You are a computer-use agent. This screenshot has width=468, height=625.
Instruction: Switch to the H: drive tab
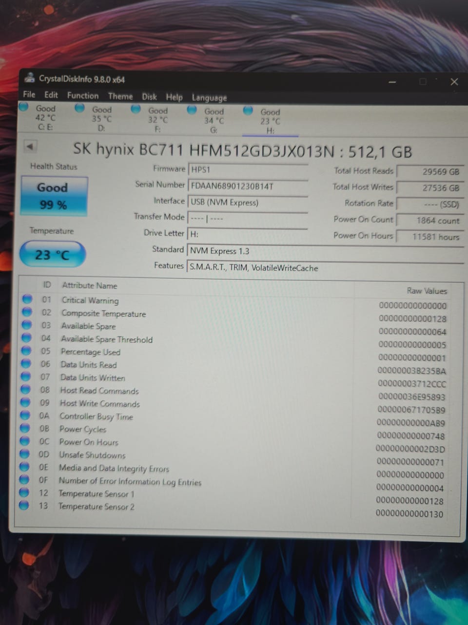point(270,122)
